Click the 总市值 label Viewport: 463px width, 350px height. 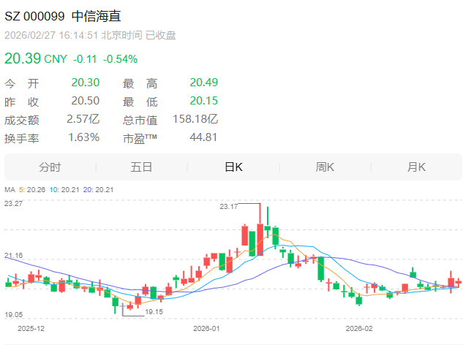click(140, 121)
